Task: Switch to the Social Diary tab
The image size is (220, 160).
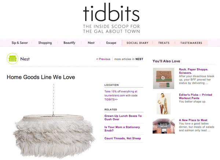Action: 137,43
